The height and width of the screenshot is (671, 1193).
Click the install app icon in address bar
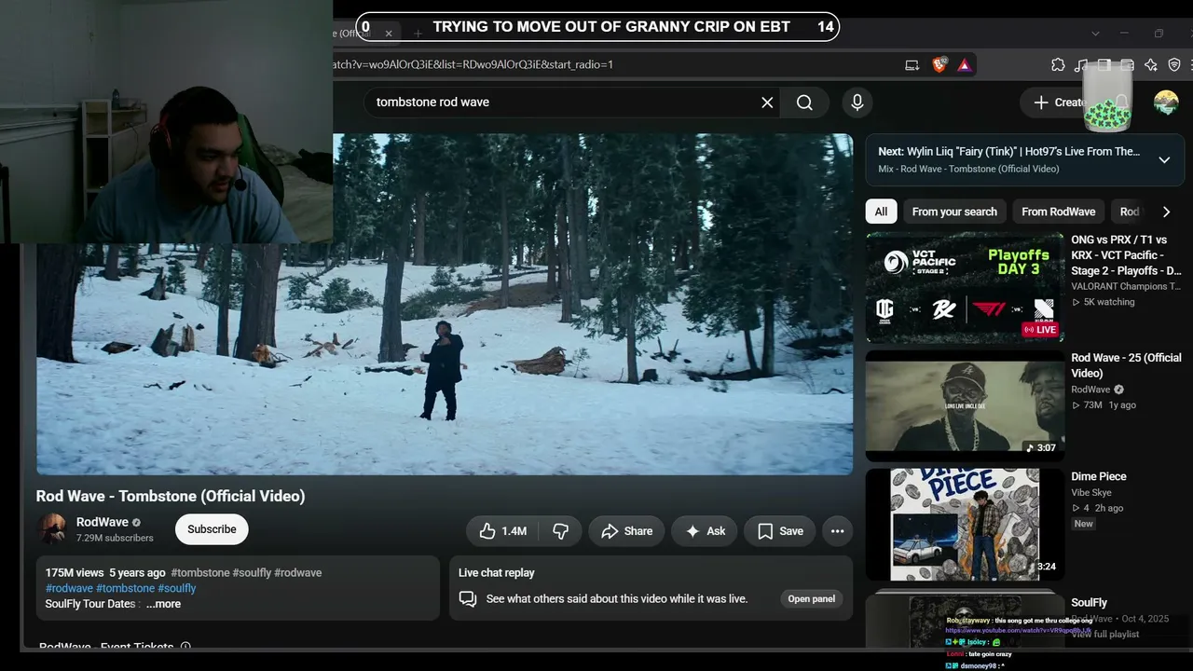[912, 65]
